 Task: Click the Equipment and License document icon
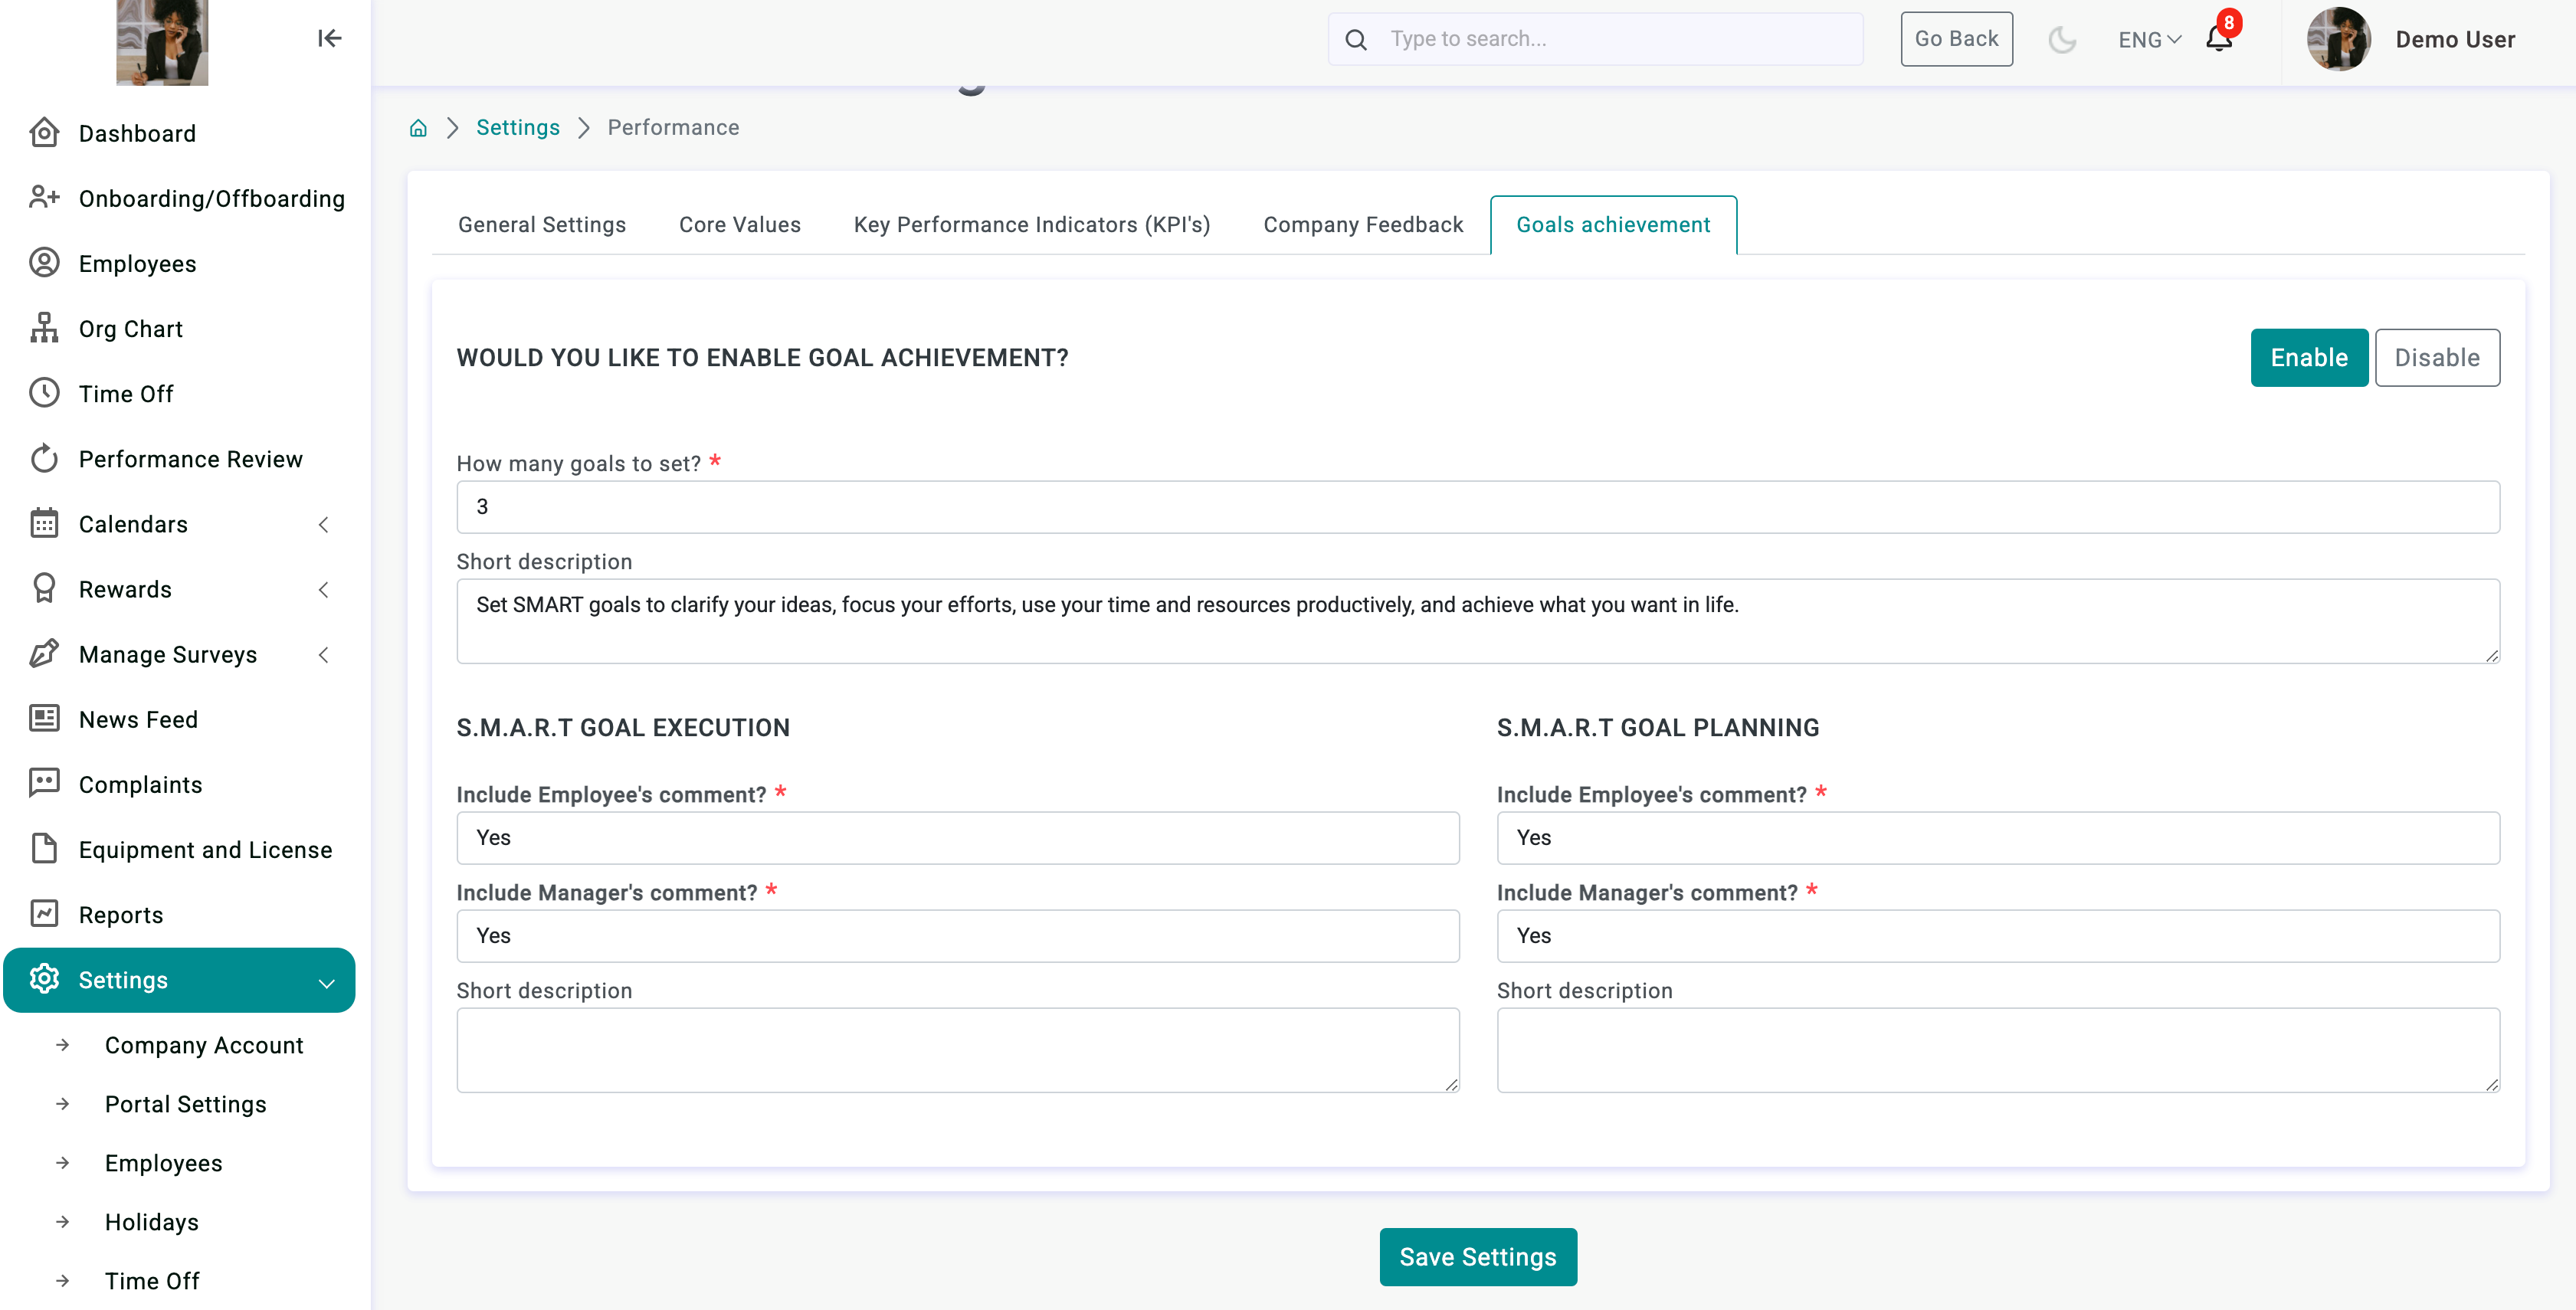[44, 848]
